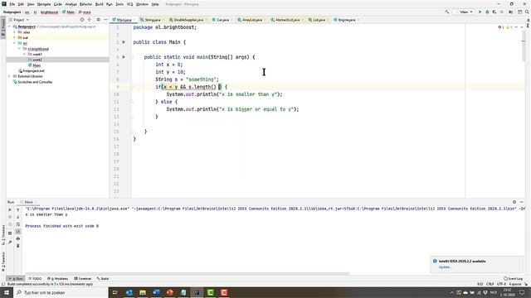Screen dimensions: 531x298
Task: Open the Windows Start menu
Action: coord(7,292)
